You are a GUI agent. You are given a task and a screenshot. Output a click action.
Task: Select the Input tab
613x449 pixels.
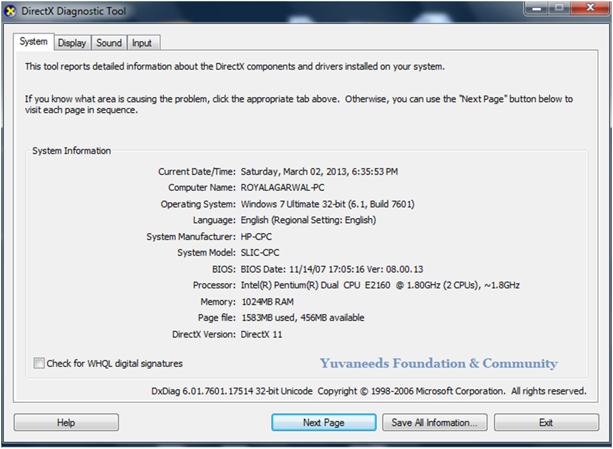143,42
